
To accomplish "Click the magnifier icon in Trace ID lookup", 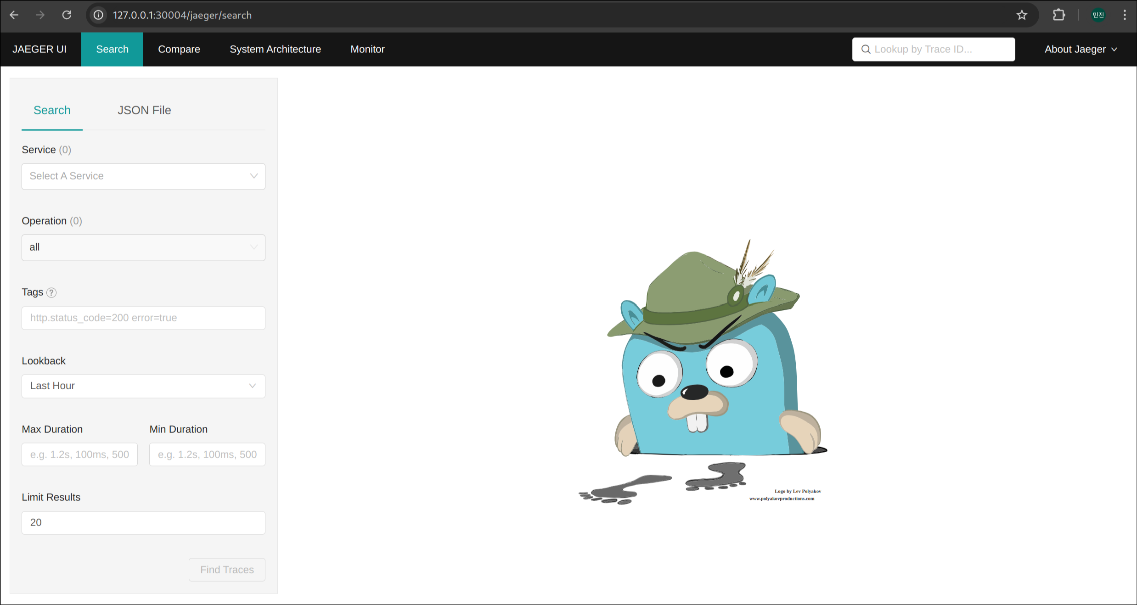I will pyautogui.click(x=866, y=49).
